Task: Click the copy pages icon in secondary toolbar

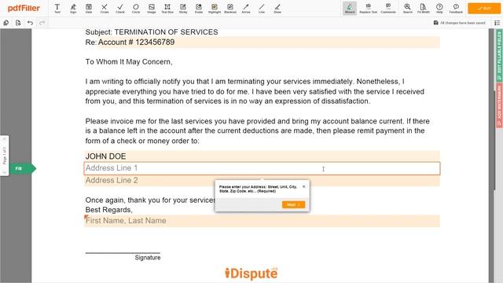Action: pos(6,23)
